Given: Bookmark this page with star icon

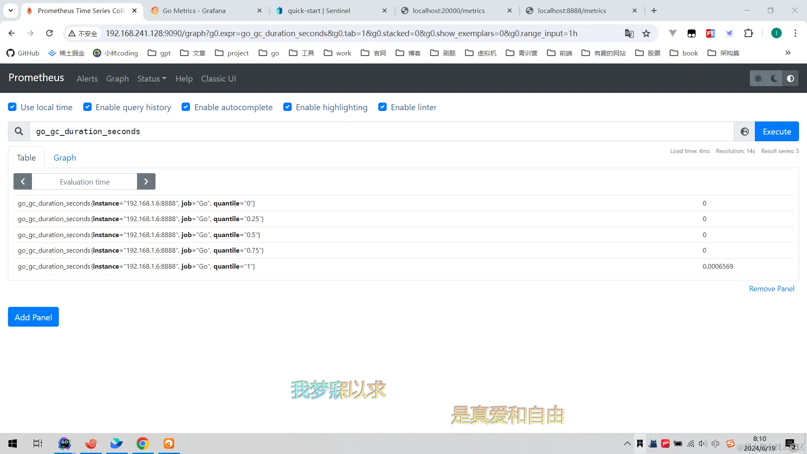Looking at the screenshot, I should click(x=646, y=34).
